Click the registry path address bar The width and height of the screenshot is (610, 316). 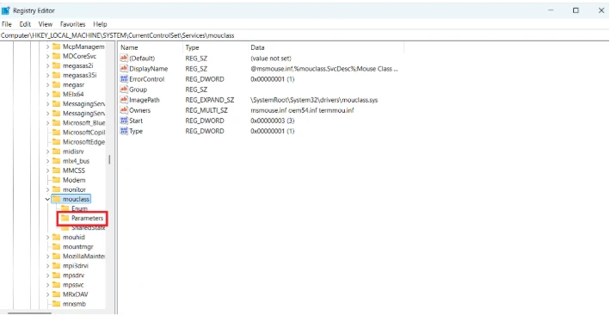pos(305,35)
